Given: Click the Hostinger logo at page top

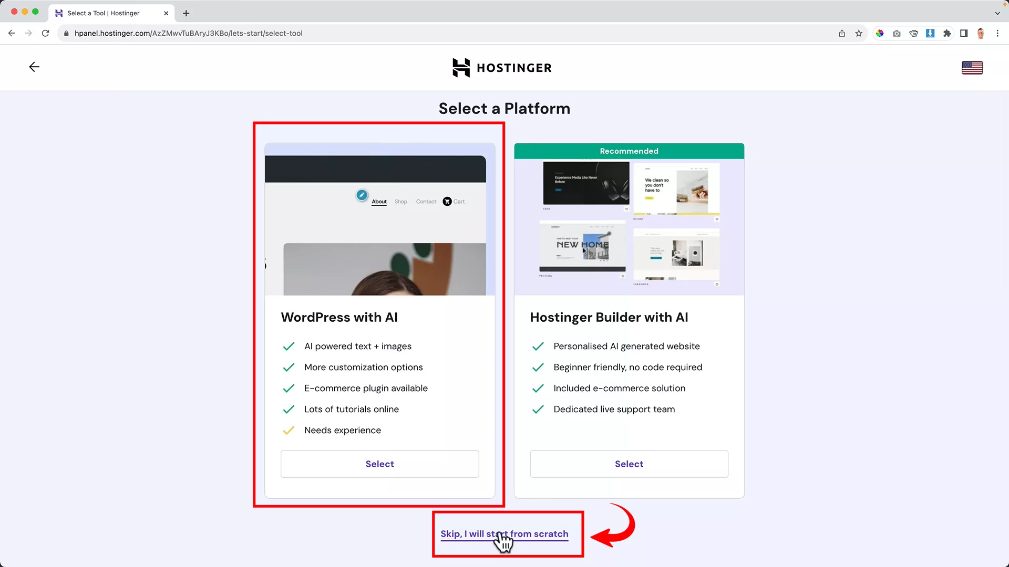Looking at the screenshot, I should click(x=502, y=67).
